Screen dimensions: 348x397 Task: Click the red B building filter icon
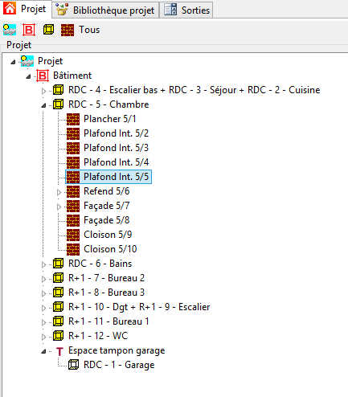(x=29, y=30)
